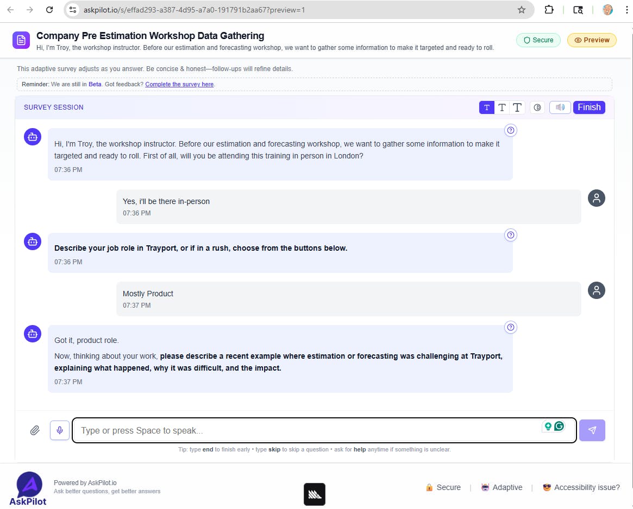Finish the survey session

(589, 107)
